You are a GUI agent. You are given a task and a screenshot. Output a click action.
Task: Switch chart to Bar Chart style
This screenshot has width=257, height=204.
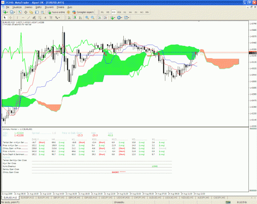[x=69, y=18]
